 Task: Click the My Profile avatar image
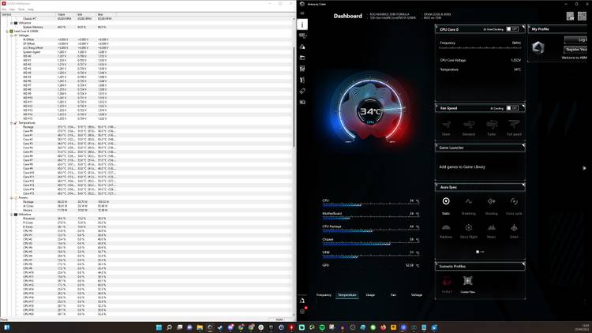[538, 47]
